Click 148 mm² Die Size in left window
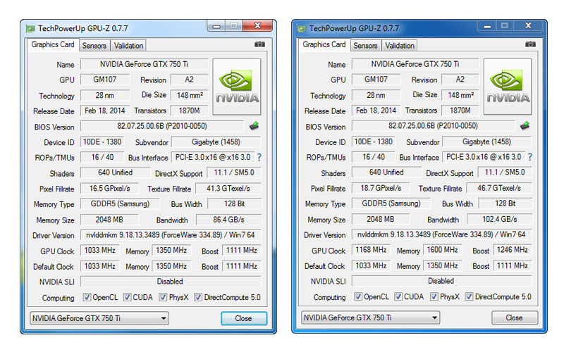The width and height of the screenshot is (564, 352). 190,95
